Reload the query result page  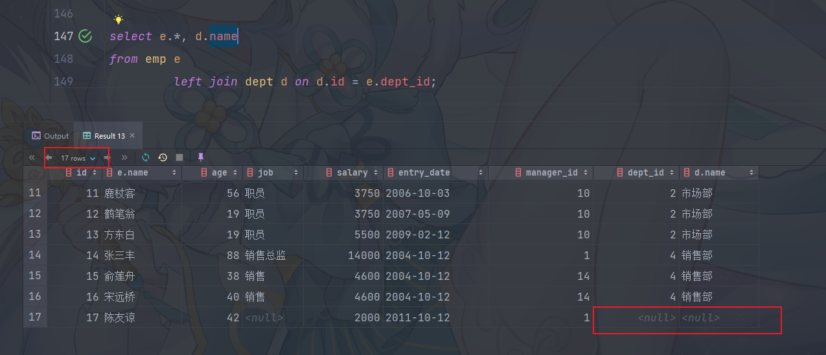tap(146, 157)
